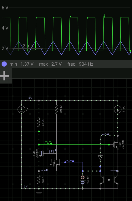This screenshot has height=201, width=132.
Task: Select the blue trace color circle
Action: coord(4,64)
